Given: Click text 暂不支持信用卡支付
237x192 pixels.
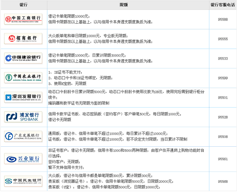Looking at the screenshot, I should (66, 167).
